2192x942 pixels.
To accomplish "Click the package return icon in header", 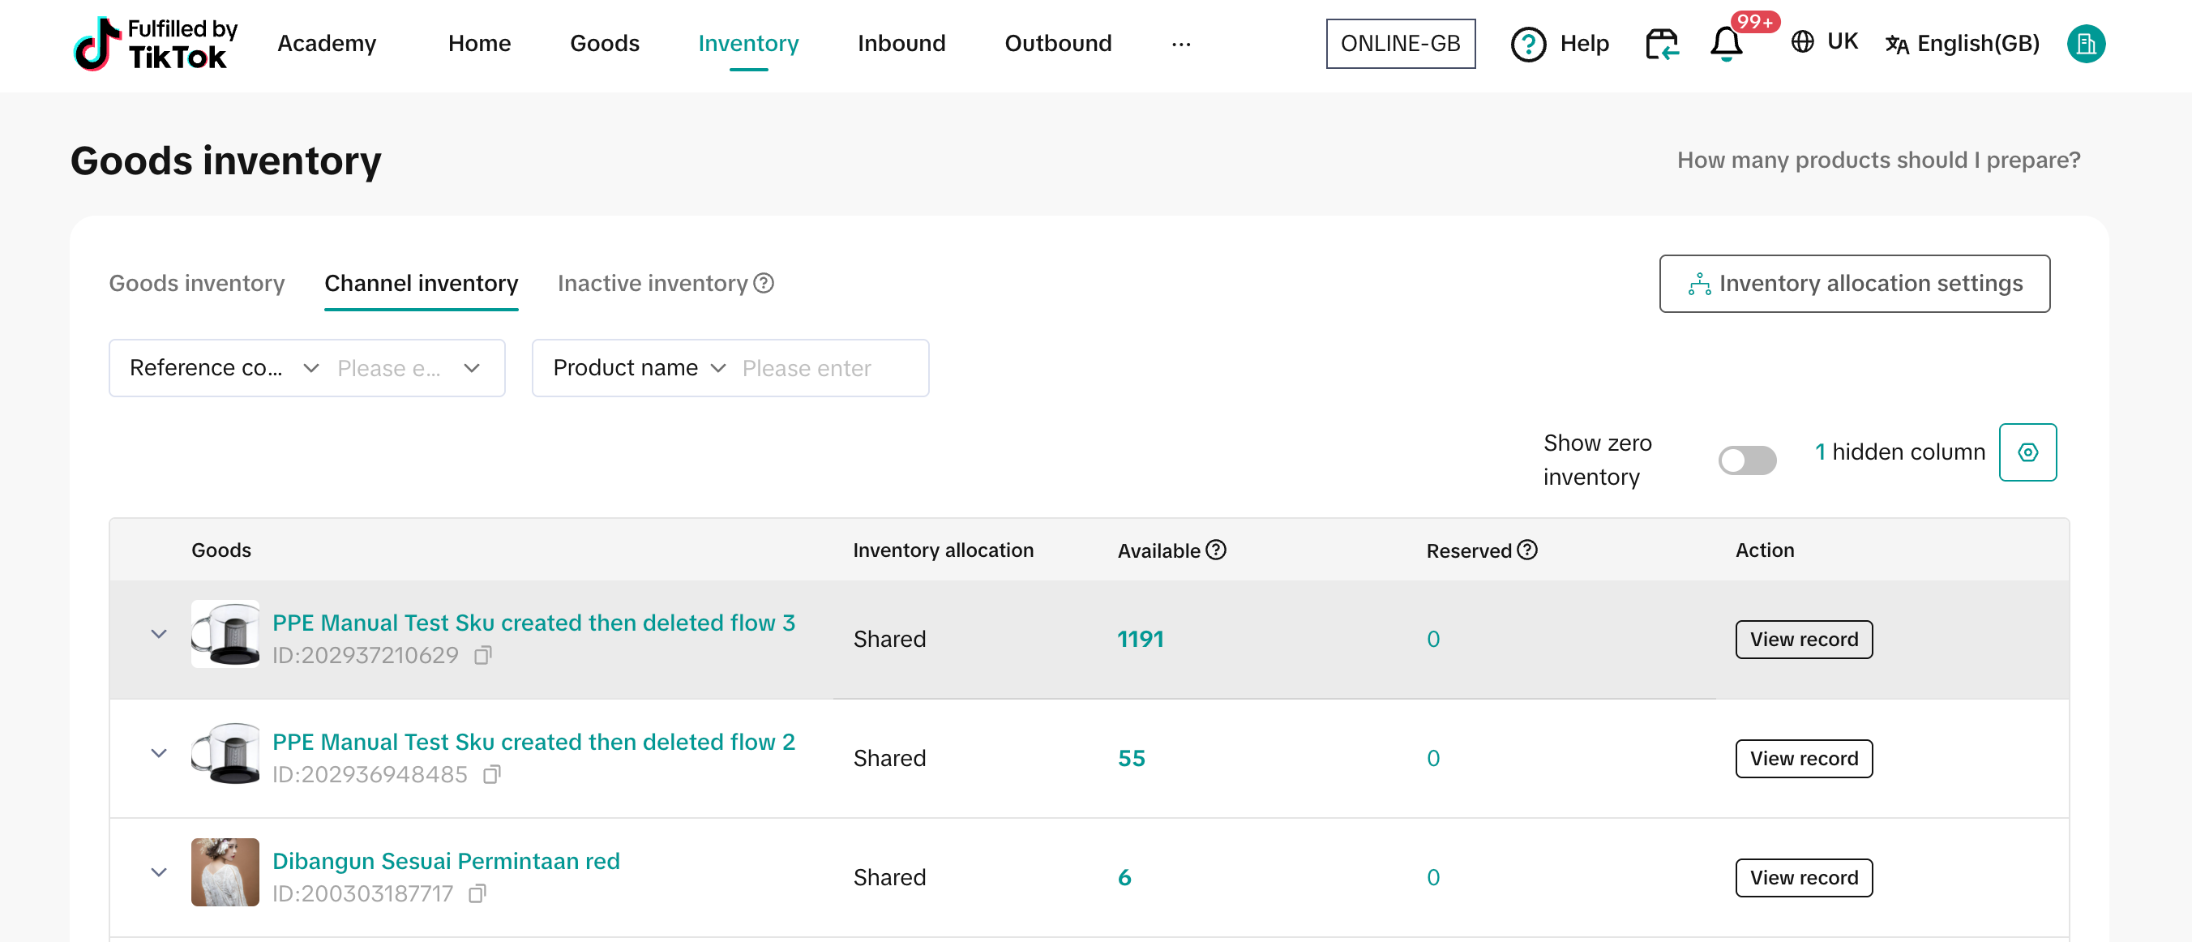I will tap(1661, 44).
